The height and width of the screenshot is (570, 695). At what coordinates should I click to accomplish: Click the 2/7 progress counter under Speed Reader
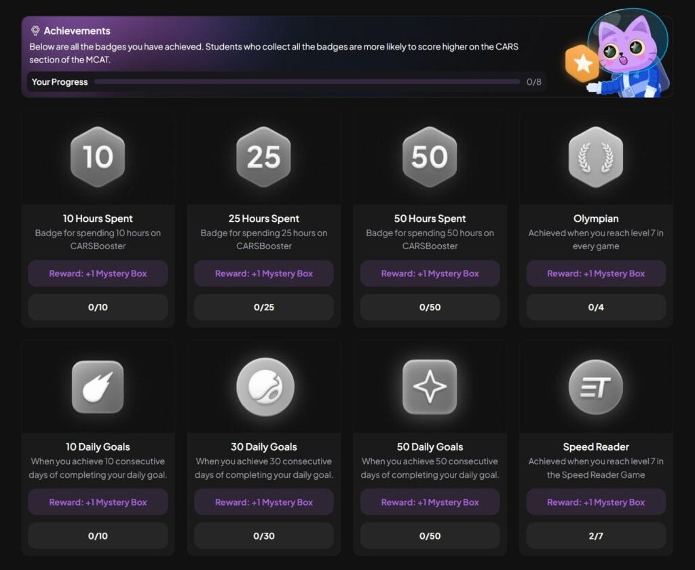tap(595, 535)
